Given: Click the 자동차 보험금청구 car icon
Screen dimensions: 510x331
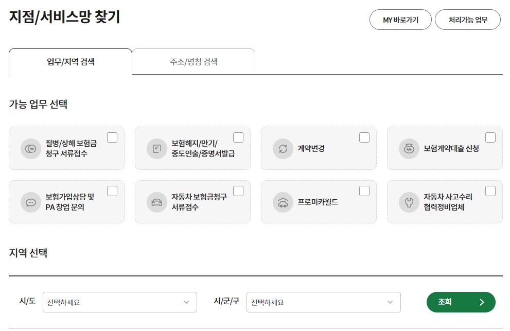Looking at the screenshot, I should pos(156,201).
